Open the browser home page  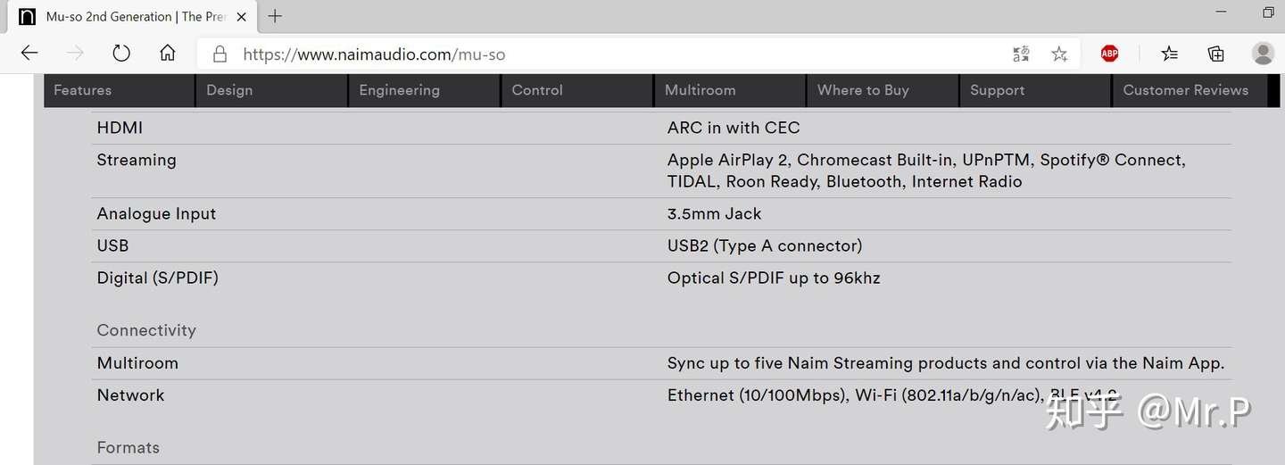tap(168, 54)
